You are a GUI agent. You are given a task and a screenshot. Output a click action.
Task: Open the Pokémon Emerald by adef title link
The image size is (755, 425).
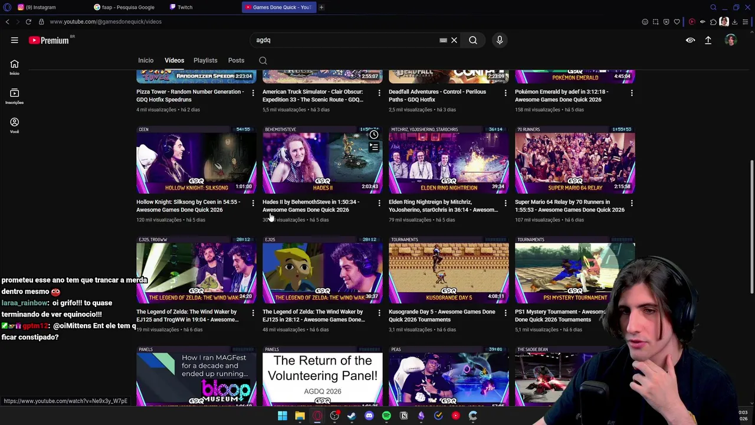[x=562, y=96]
